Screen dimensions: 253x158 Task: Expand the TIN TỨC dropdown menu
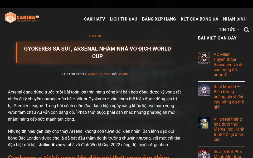pos(229,30)
